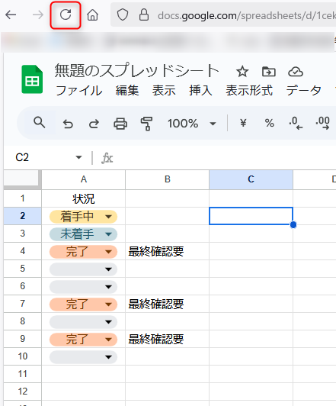
Task: Select the active cell C2
Action: coord(251,216)
